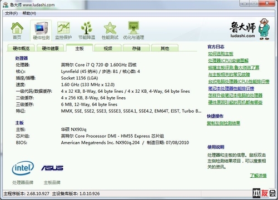Viewport: 278px width, 200px height.
Task: Open the 帮助(H) menu
Action: tap(29, 13)
